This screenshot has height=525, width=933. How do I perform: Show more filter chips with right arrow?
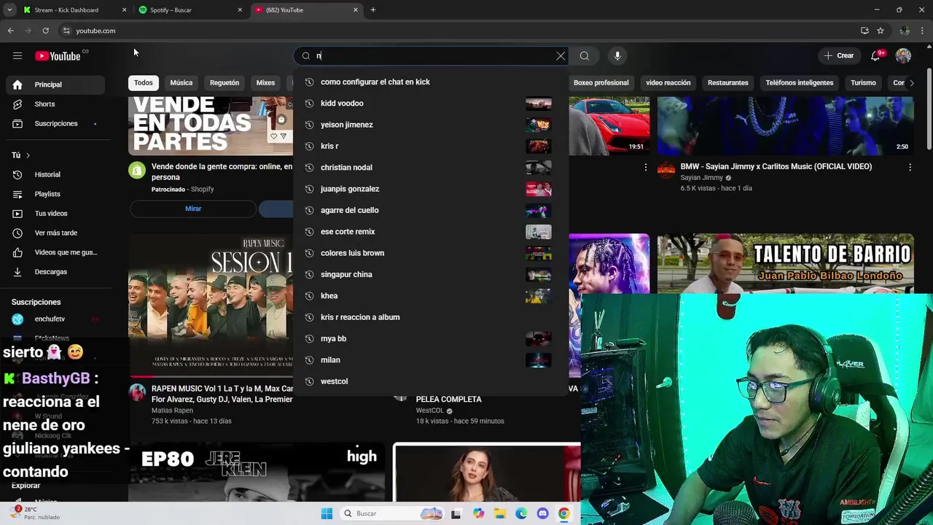(x=911, y=83)
